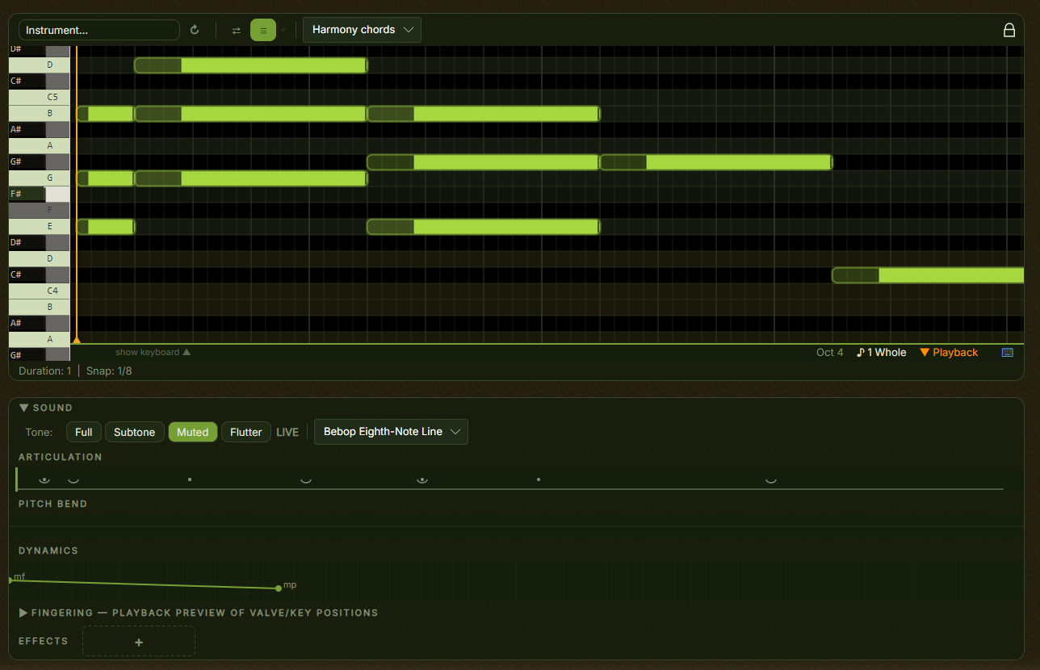Click the lock icon in the top-right corner
Image resolution: width=1040 pixels, height=670 pixels.
[x=1009, y=30]
